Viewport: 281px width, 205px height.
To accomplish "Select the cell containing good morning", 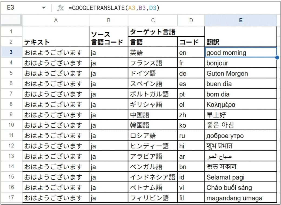I will [x=240, y=52].
